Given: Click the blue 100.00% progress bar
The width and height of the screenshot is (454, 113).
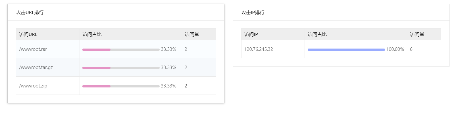Looking at the screenshot, I should pyautogui.click(x=346, y=50).
